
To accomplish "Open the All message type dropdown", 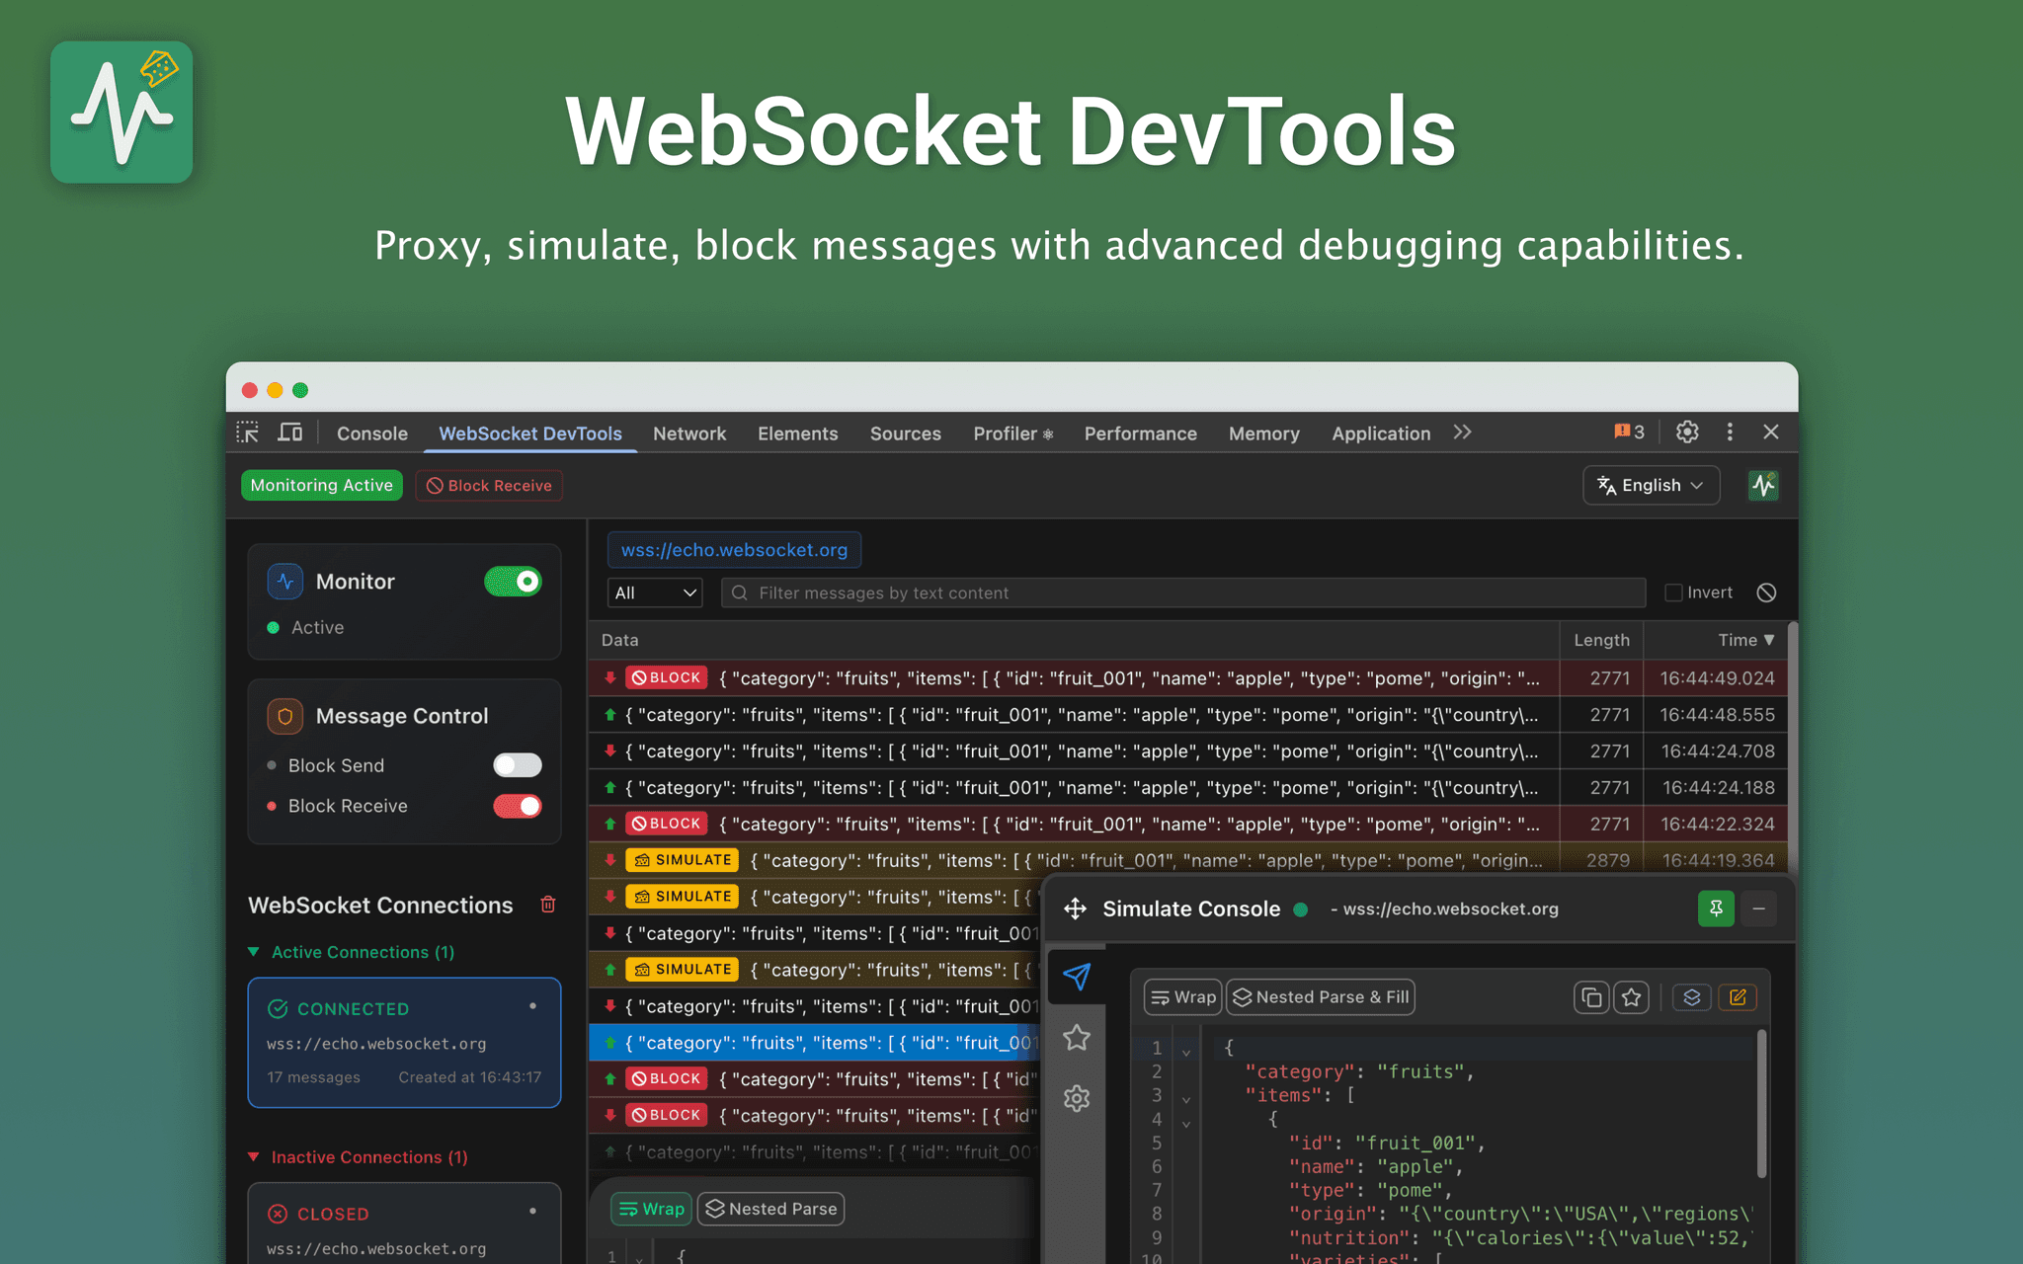I will (x=654, y=592).
